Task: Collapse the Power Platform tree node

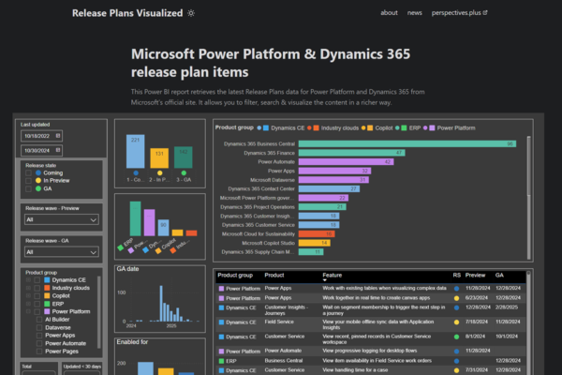Action: tap(28, 312)
